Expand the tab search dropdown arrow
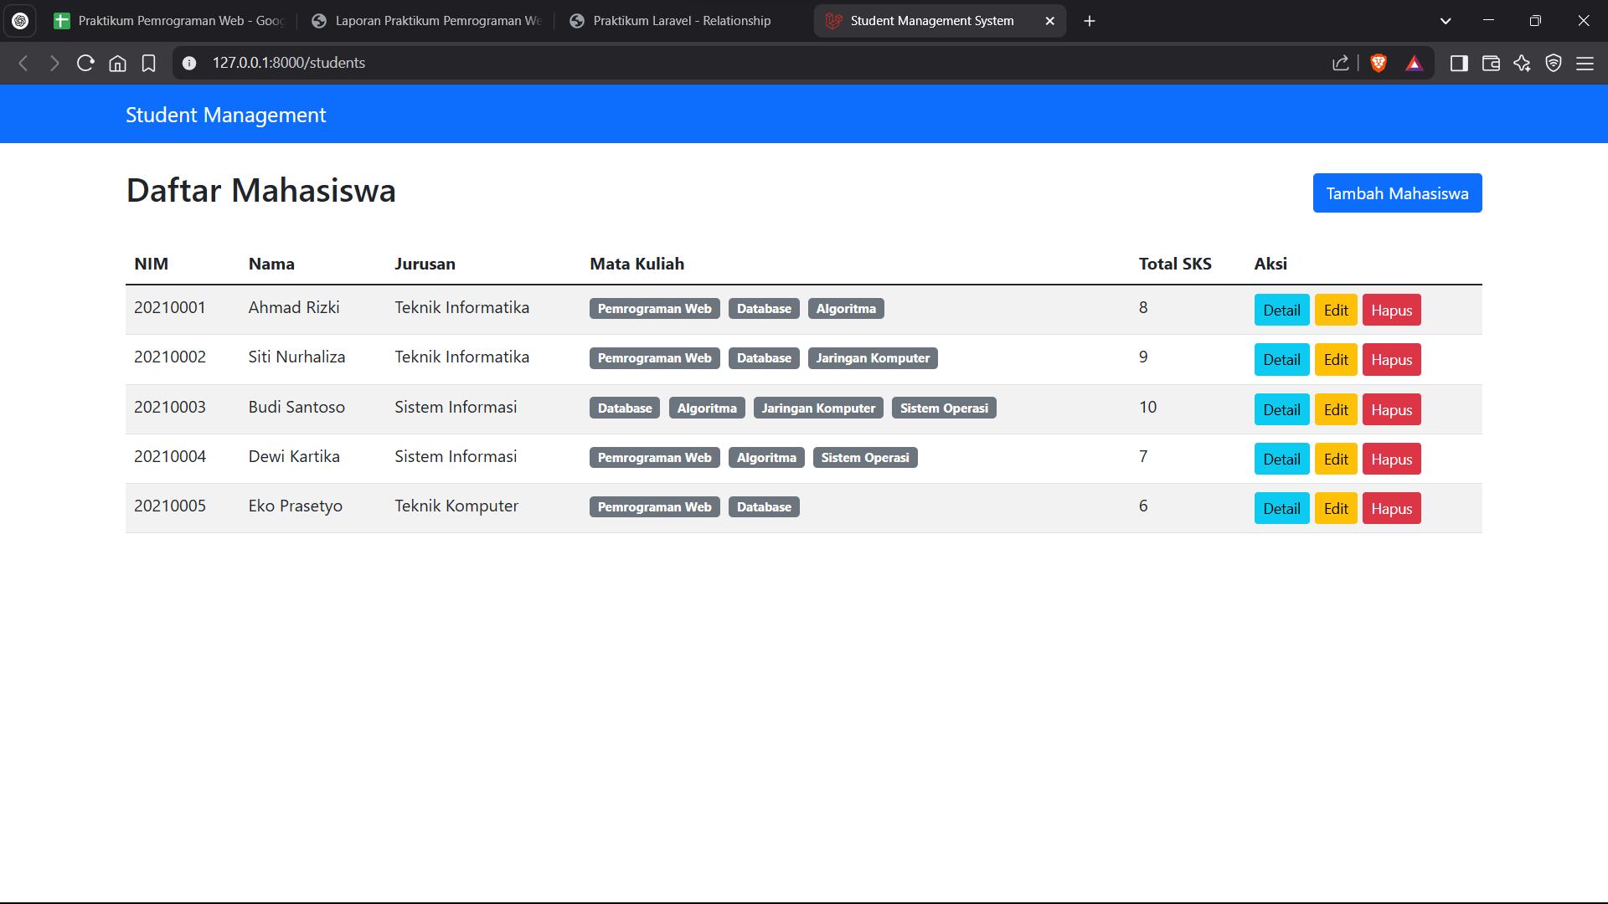 pos(1446,21)
